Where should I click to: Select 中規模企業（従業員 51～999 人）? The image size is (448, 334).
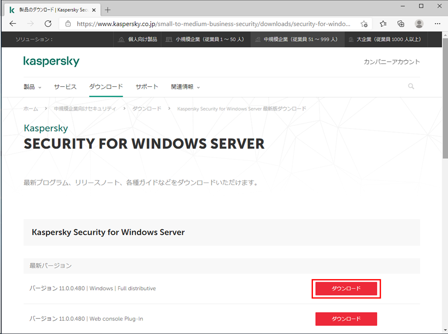click(297, 39)
